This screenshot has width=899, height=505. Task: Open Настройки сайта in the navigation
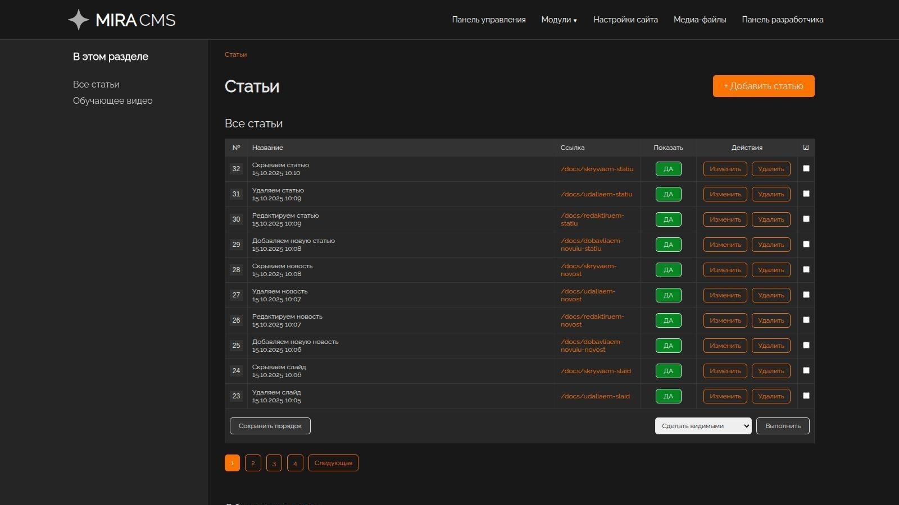(625, 20)
